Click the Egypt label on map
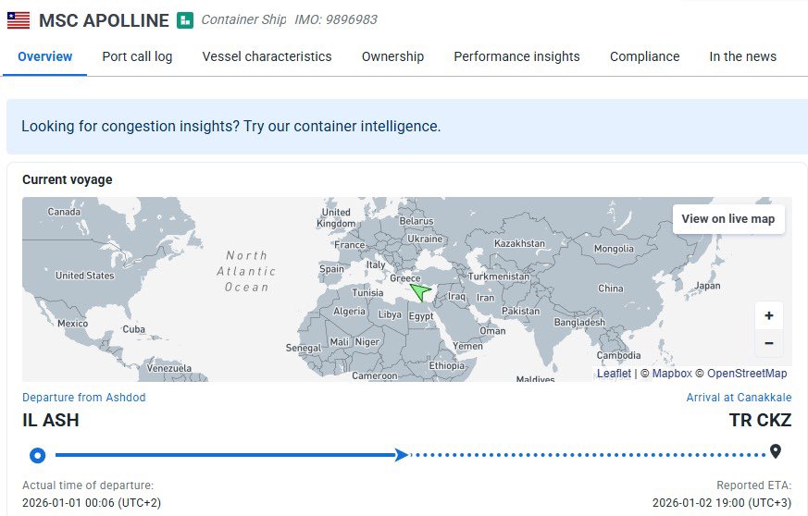Image resolution: width=808 pixels, height=516 pixels. pos(421,316)
